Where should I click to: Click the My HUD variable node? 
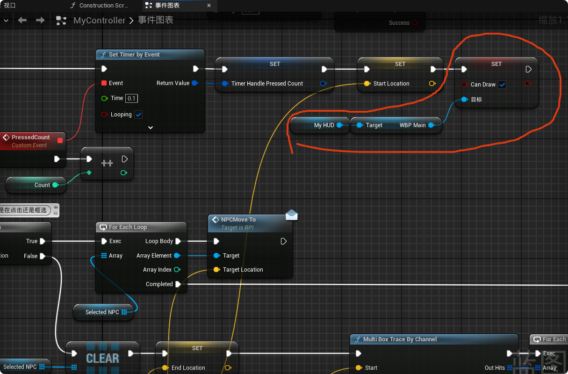tap(320, 125)
